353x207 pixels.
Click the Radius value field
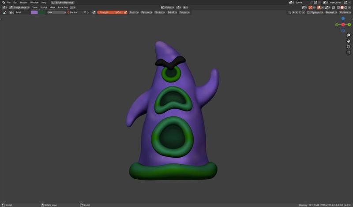(x=80, y=12)
